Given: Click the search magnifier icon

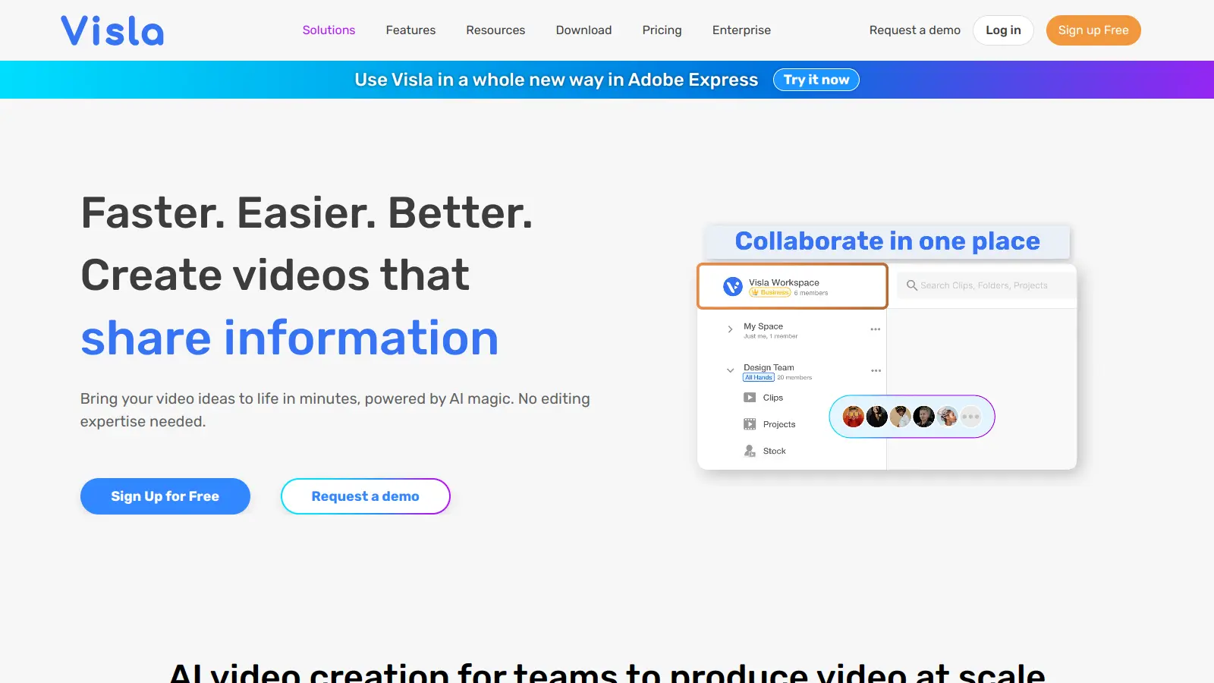Looking at the screenshot, I should coord(910,285).
